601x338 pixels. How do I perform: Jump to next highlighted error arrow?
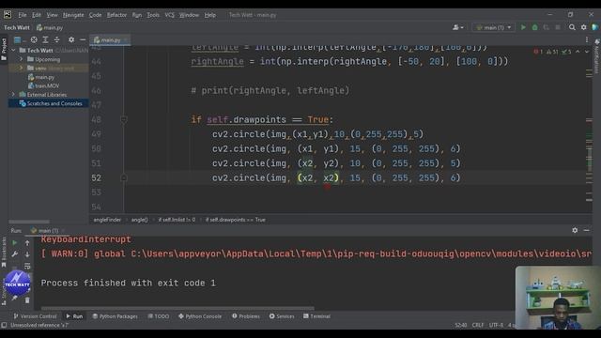tap(587, 52)
